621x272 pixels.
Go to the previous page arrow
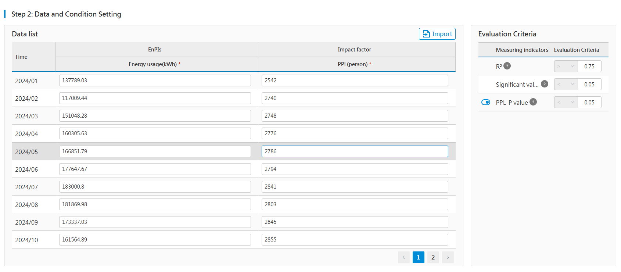click(403, 257)
